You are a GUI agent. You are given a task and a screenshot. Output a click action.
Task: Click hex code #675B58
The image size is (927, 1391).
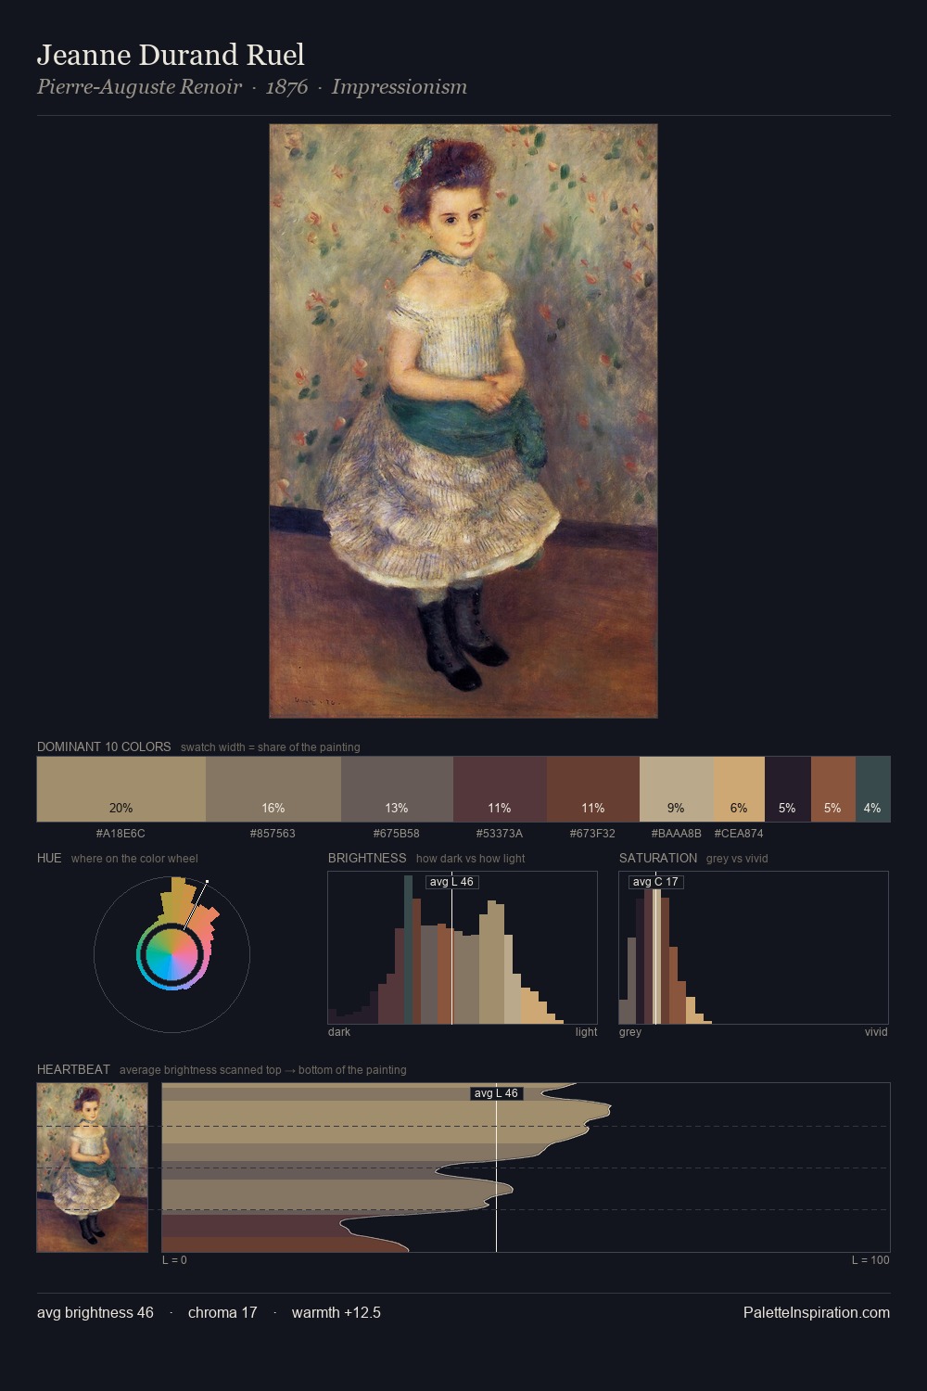(397, 834)
